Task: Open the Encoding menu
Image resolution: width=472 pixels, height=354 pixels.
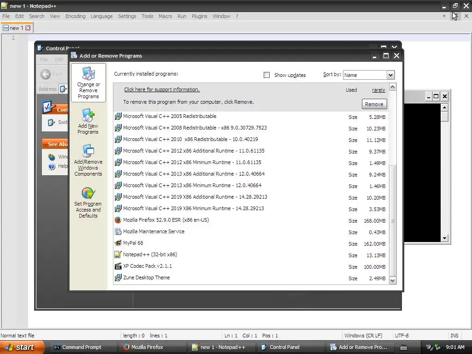Action: click(75, 16)
